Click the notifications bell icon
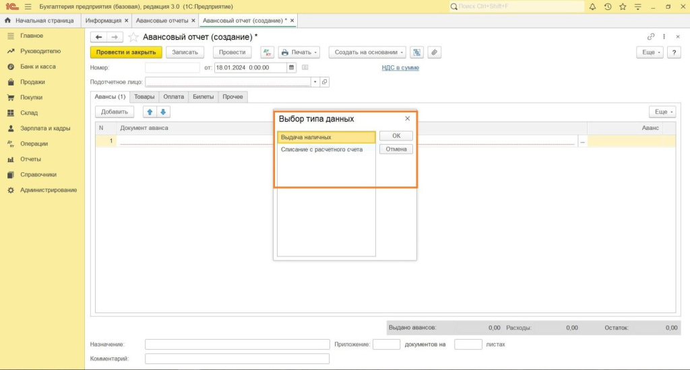This screenshot has width=690, height=370. (x=592, y=6)
